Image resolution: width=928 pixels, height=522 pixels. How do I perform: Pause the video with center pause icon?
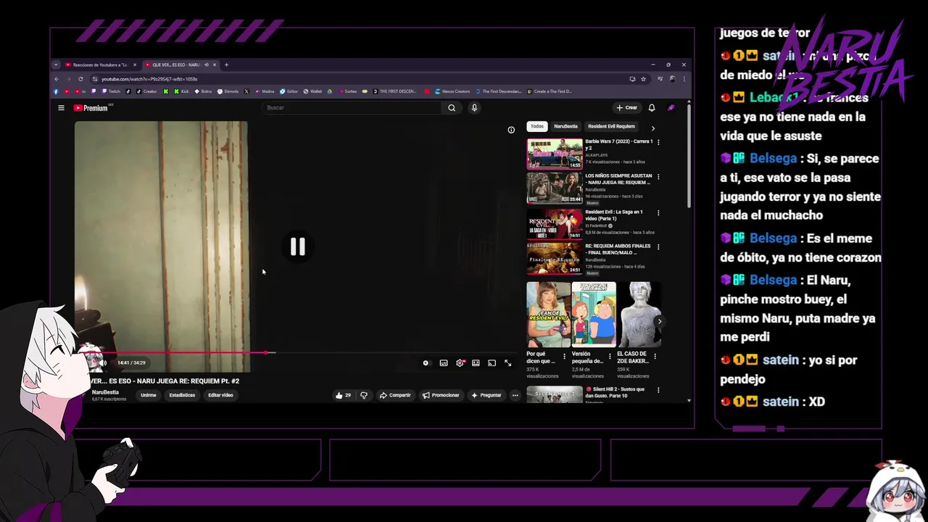(x=298, y=246)
